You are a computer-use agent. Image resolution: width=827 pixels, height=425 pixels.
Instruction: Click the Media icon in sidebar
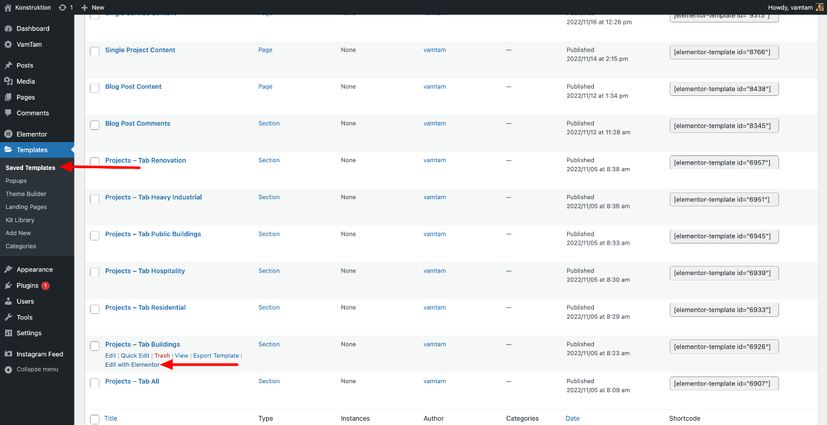[x=8, y=81]
